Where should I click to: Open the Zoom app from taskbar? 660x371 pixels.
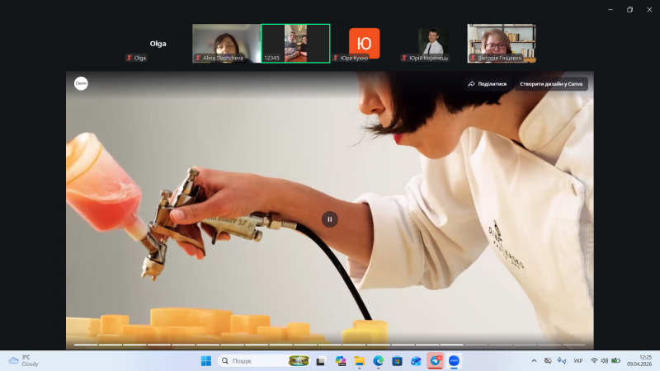pyautogui.click(x=454, y=361)
